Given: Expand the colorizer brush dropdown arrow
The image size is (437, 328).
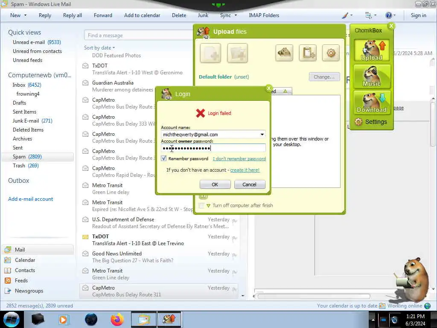Looking at the screenshot, I should pos(351,15).
